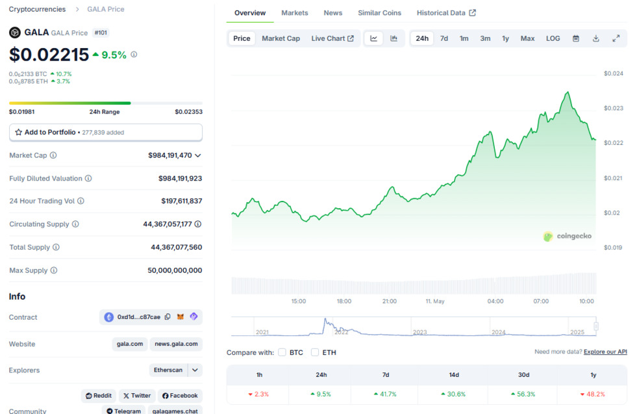Screen dimensions: 639x414
Task: Click the #101 rank badge
Action: click(x=101, y=32)
